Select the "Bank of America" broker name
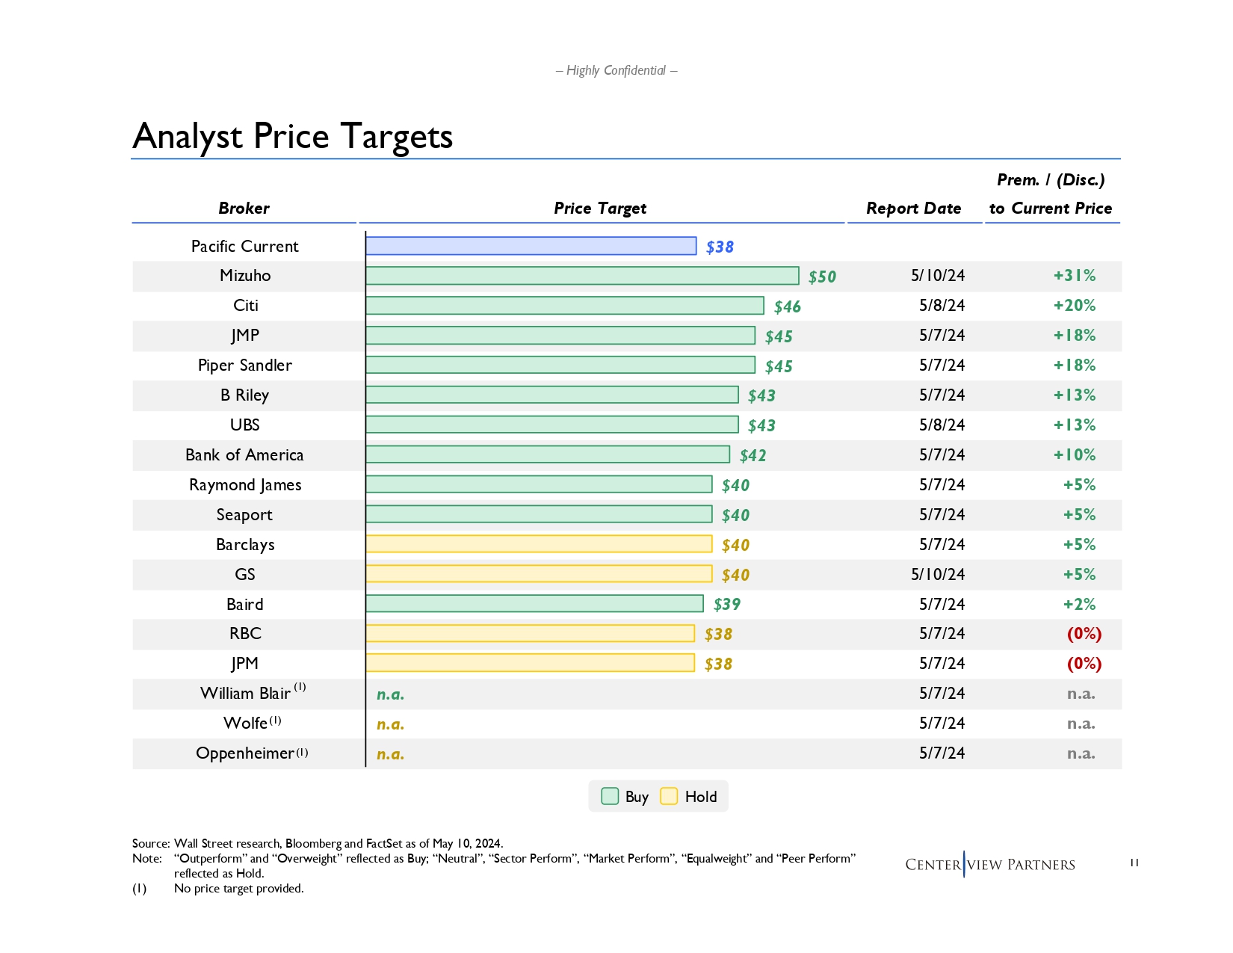 (245, 455)
